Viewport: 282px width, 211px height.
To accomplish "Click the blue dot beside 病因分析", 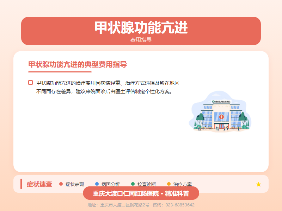I will [97, 184].
